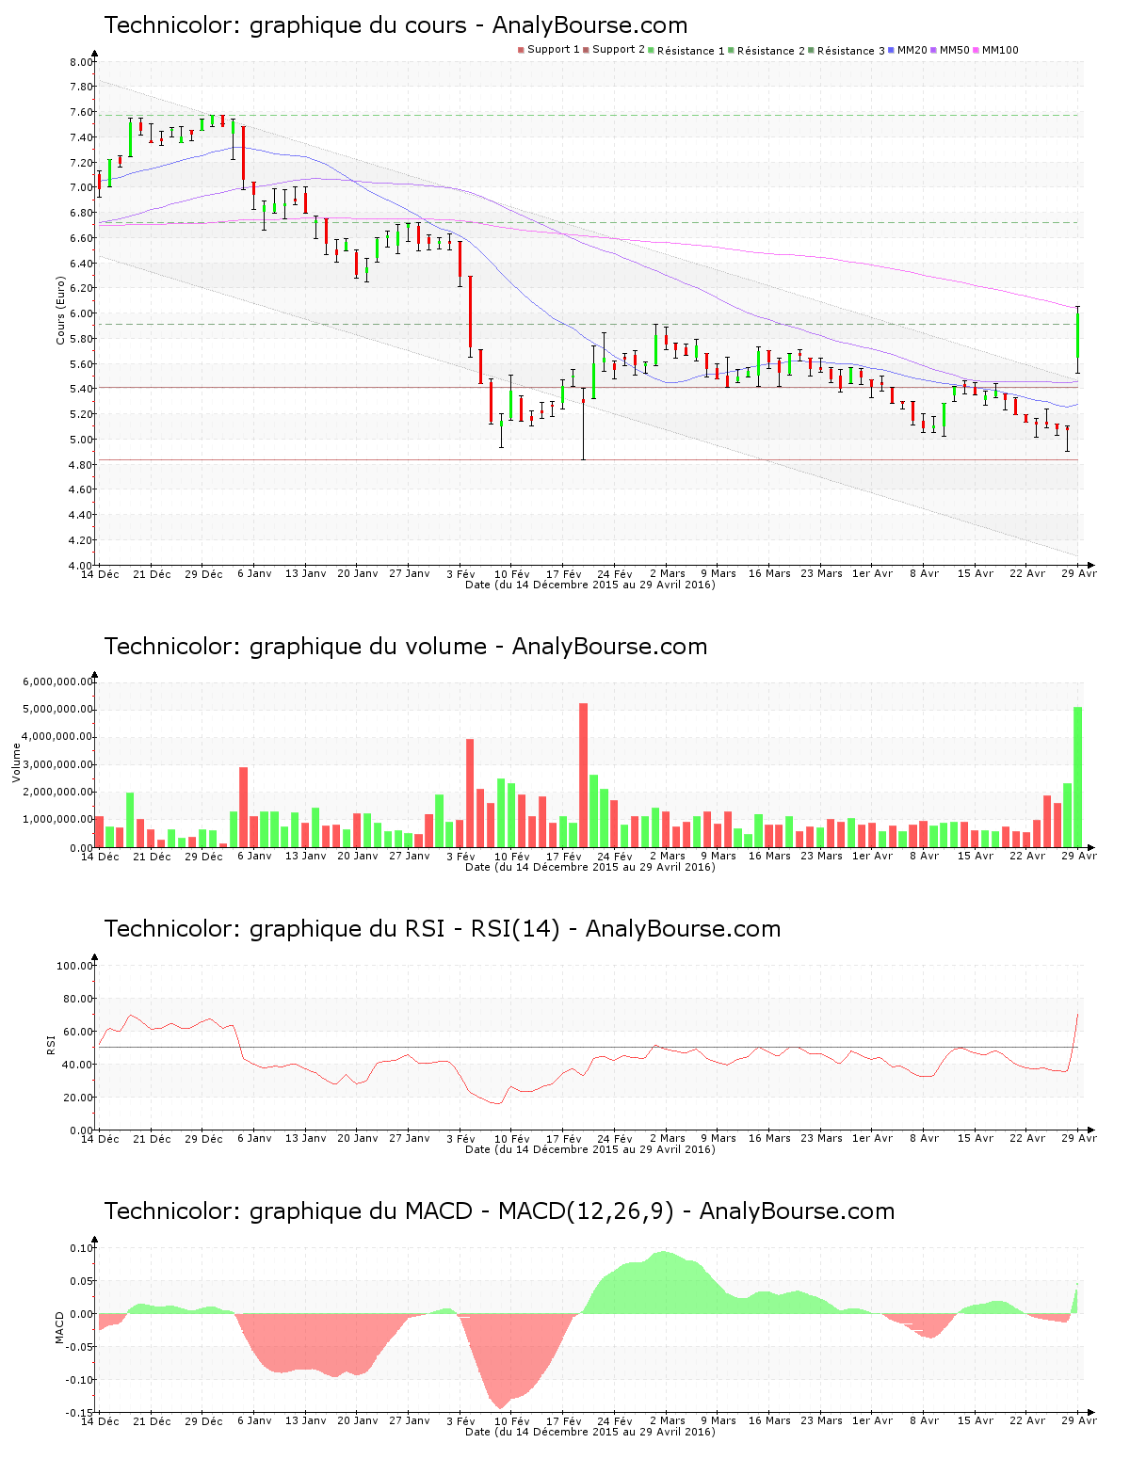Select the MM100 legend entry
Image resolution: width=1130 pixels, height=1459 pixels.
[x=995, y=50]
